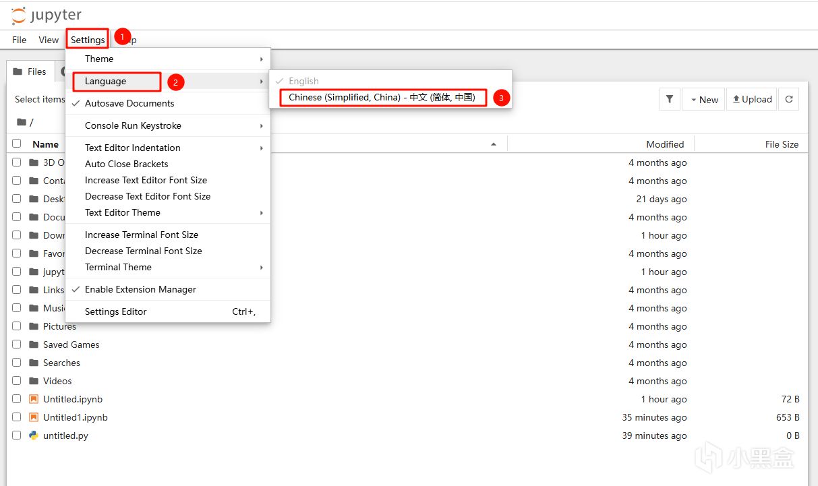This screenshot has height=486, width=818.
Task: Check the box for Saved Games
Action: pyautogui.click(x=16, y=344)
